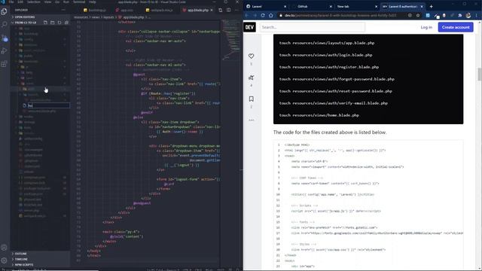Click the New Folder icon in Explorer header
Screen dimensions: 482x271
tap(52, 23)
